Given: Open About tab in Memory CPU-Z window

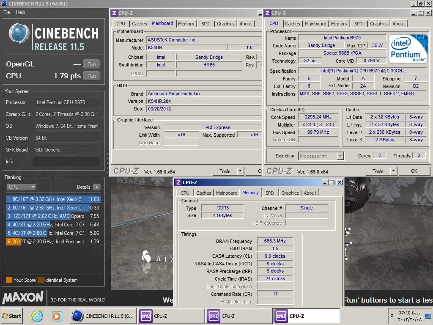Looking at the screenshot, I should 310,193.
